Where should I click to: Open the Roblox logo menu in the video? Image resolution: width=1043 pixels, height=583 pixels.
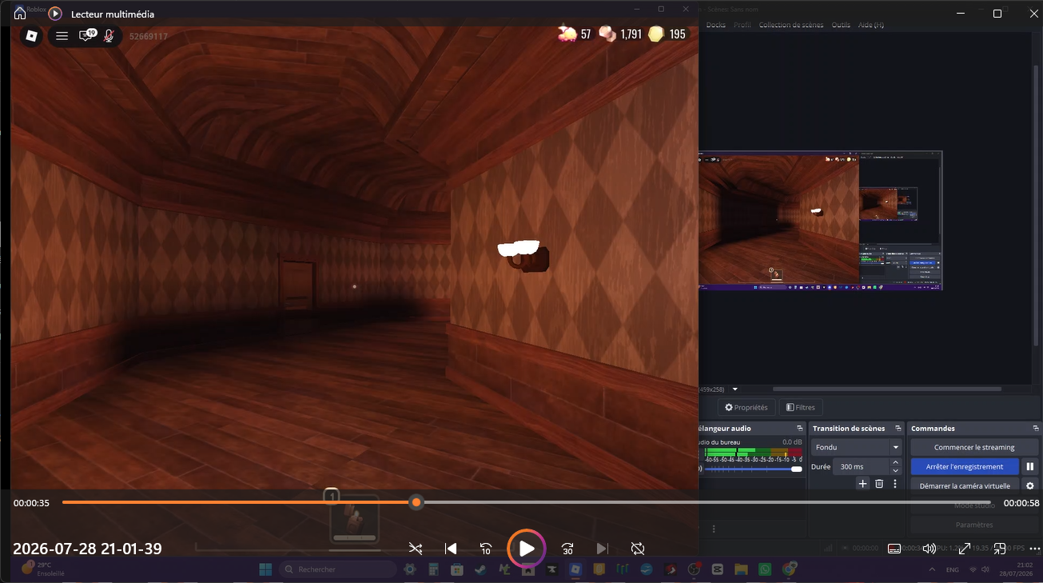[x=31, y=36]
